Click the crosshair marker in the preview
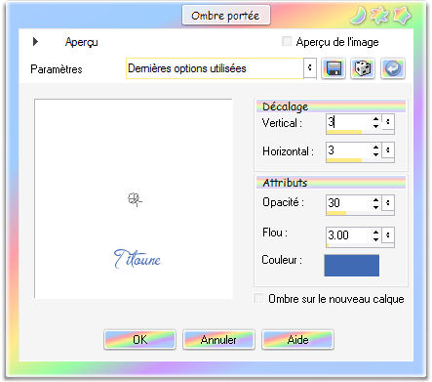Screen dimensions: 432x382 pyautogui.click(x=135, y=199)
